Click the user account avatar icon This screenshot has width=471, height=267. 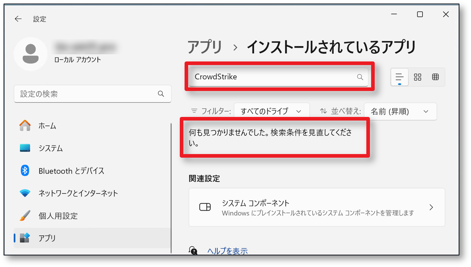tap(31, 54)
